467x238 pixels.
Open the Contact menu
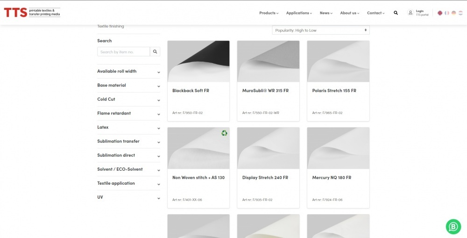pos(375,13)
